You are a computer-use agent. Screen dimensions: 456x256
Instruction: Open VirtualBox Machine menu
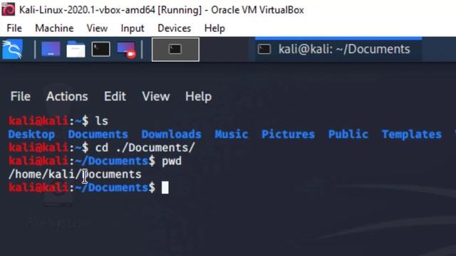pos(54,28)
